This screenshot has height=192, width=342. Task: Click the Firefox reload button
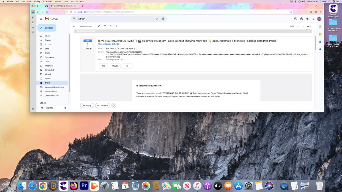point(47,12)
